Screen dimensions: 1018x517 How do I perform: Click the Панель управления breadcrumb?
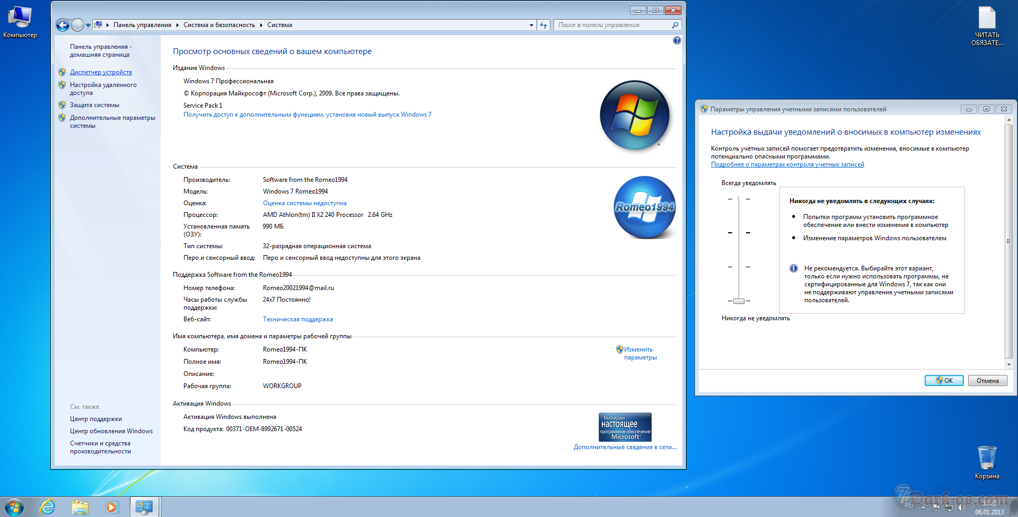pos(142,25)
